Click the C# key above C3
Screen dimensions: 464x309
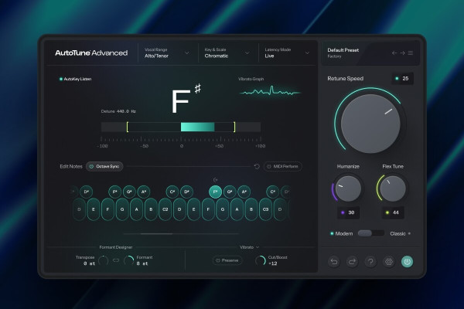pos(272,192)
